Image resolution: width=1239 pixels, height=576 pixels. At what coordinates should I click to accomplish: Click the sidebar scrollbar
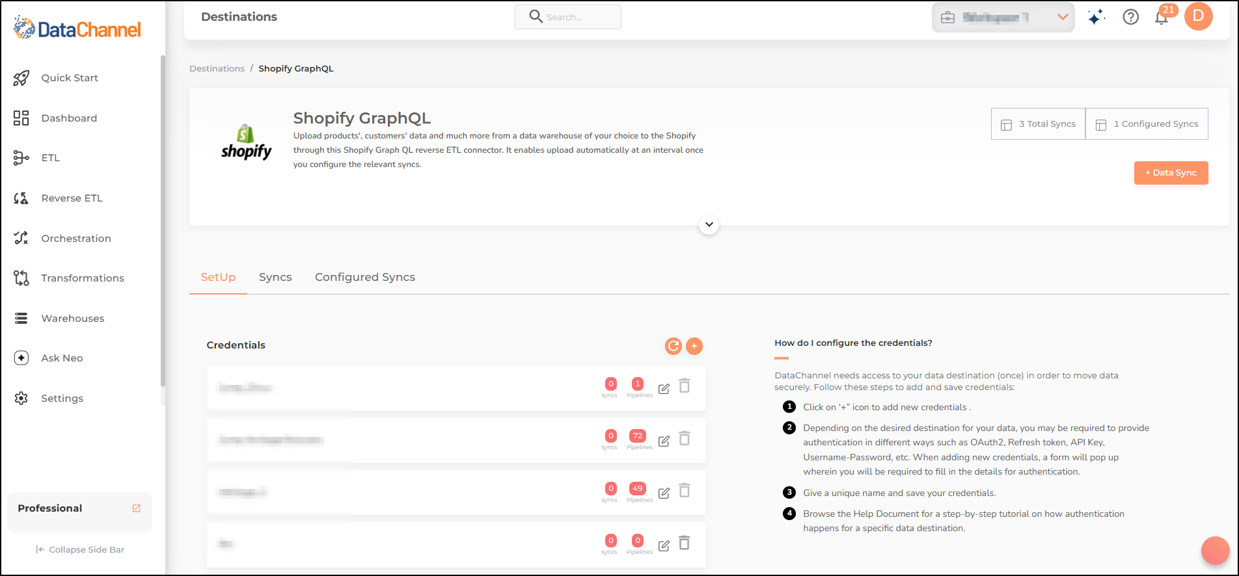coord(163,221)
